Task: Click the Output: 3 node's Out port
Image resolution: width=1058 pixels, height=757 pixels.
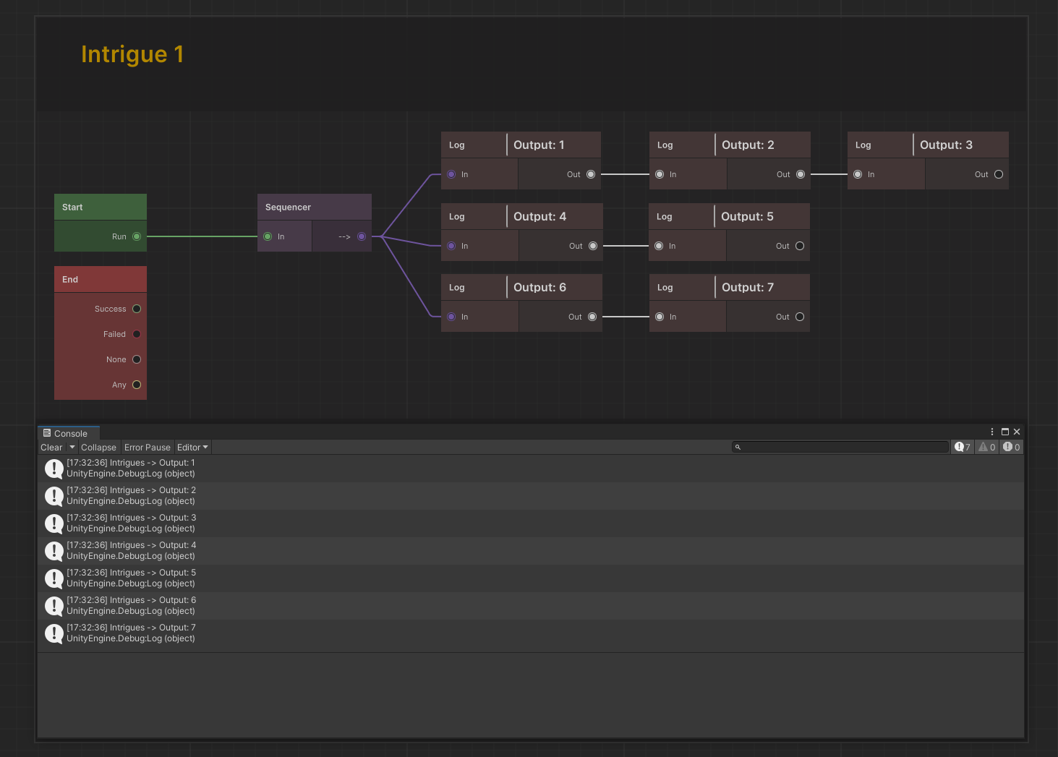Action: click(999, 174)
